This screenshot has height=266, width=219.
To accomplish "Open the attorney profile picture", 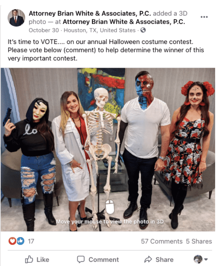I will point(16,18).
